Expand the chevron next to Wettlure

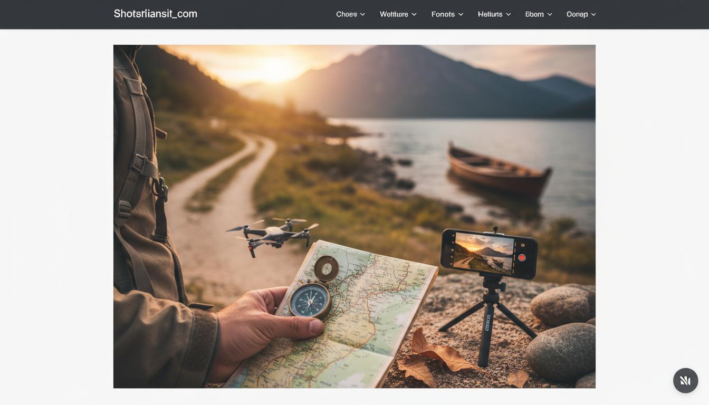point(414,15)
